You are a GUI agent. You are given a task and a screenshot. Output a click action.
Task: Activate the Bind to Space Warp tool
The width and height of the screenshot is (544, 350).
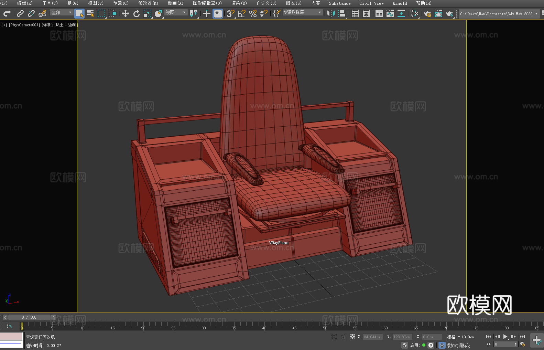pos(42,13)
